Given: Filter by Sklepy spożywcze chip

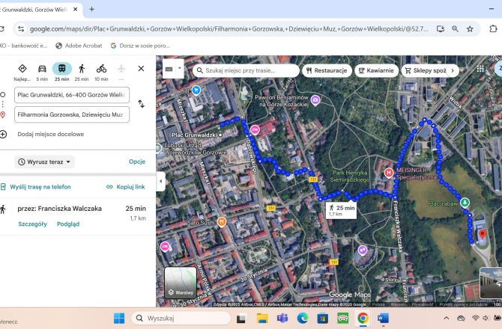Looking at the screenshot, I should 426,70.
